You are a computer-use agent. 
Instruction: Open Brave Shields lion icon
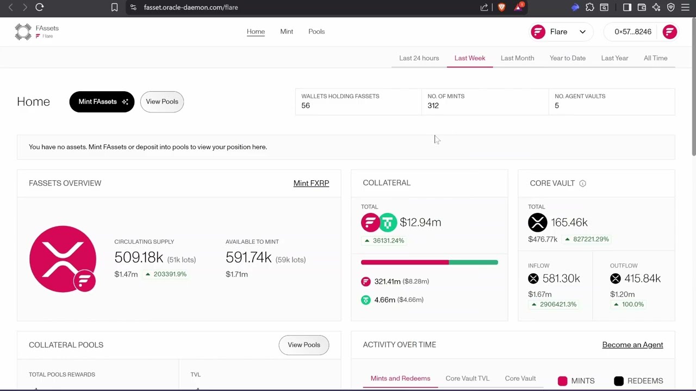click(501, 7)
